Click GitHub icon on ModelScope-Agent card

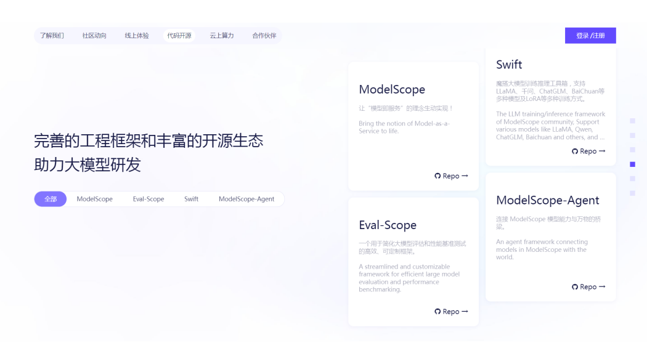[x=575, y=287]
